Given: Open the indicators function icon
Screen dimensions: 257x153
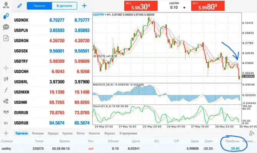Looking at the screenshot, I should [x=6, y=90].
